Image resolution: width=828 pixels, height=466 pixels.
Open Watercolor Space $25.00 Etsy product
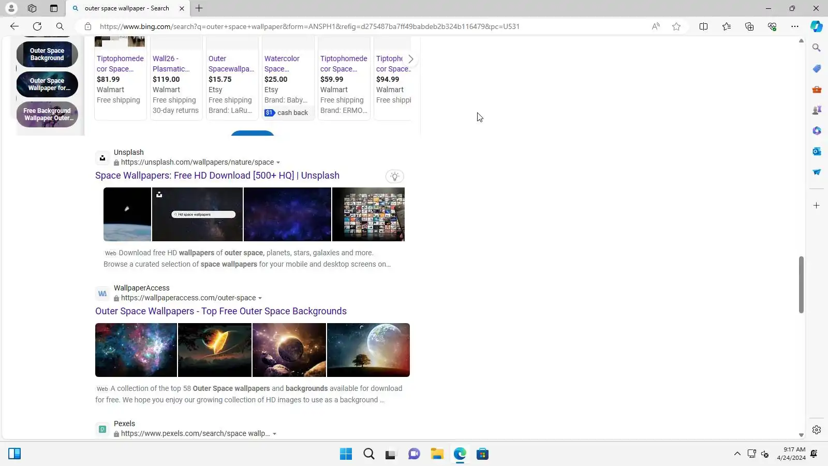click(282, 64)
